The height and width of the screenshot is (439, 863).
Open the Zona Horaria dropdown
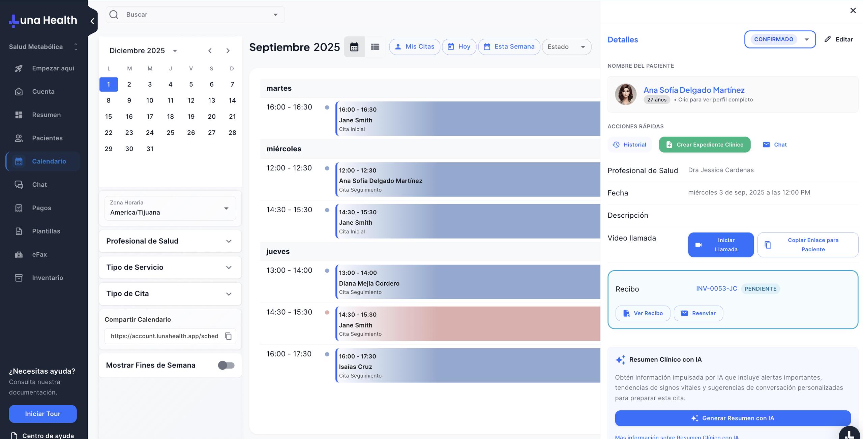(170, 208)
